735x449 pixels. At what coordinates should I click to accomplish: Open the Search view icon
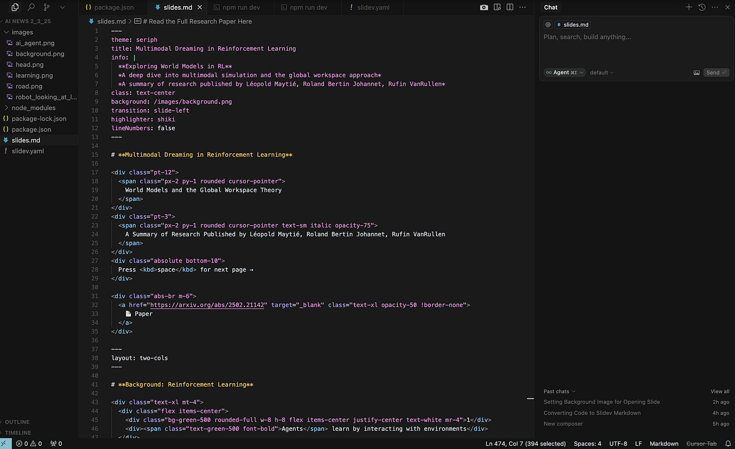pos(31,8)
